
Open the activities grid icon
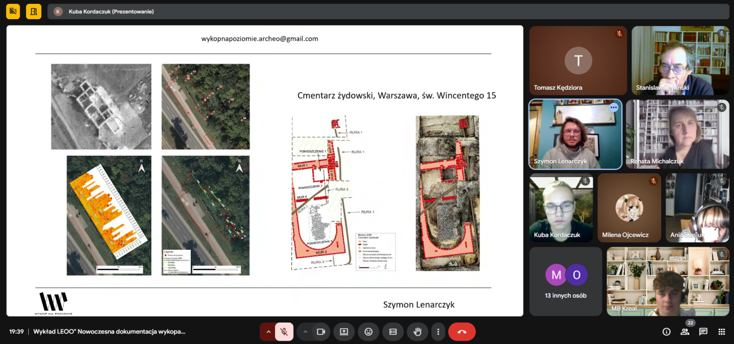pyautogui.click(x=722, y=332)
